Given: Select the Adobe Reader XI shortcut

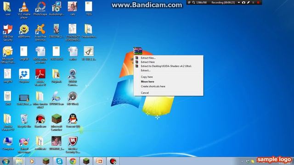Looking at the screenshot, I should click(40, 77).
